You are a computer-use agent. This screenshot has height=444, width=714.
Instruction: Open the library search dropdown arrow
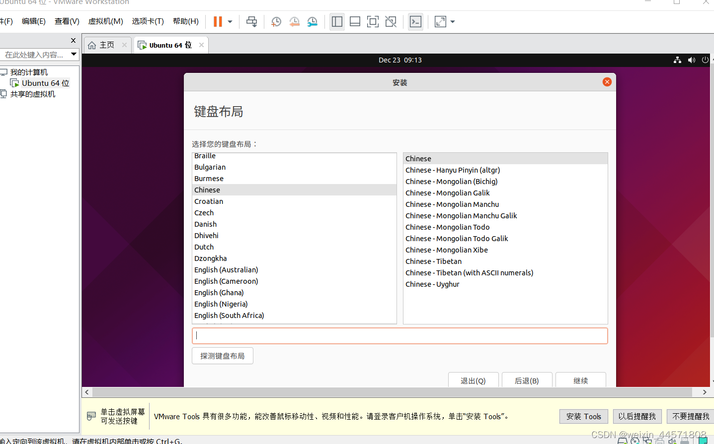click(x=74, y=55)
